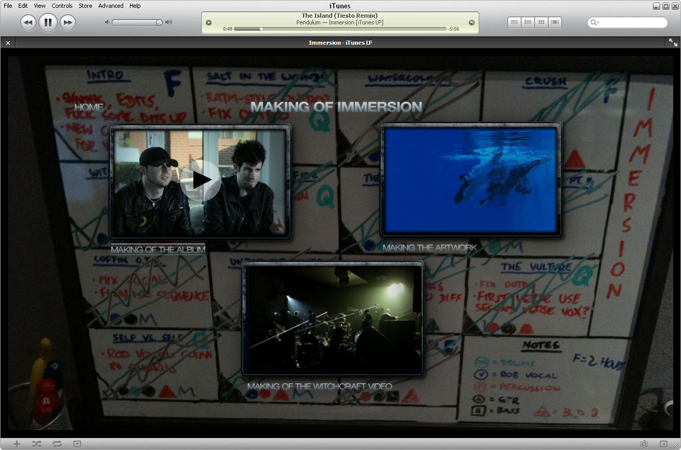This screenshot has width=681, height=450.
Task: Open the Store menu
Action: (x=85, y=6)
